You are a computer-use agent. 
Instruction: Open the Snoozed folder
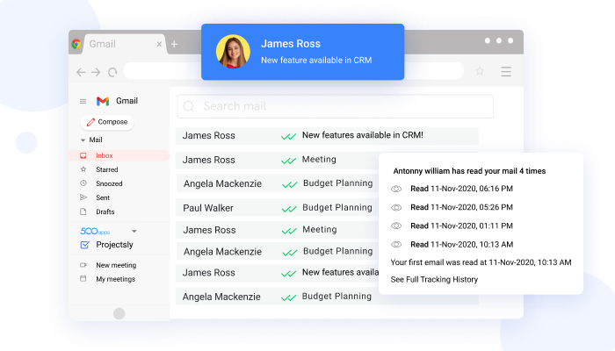109,183
